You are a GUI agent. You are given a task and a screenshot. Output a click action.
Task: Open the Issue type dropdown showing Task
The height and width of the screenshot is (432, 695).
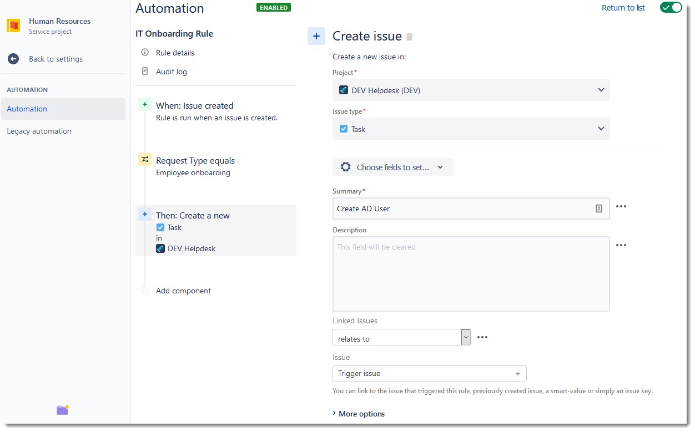(x=471, y=129)
